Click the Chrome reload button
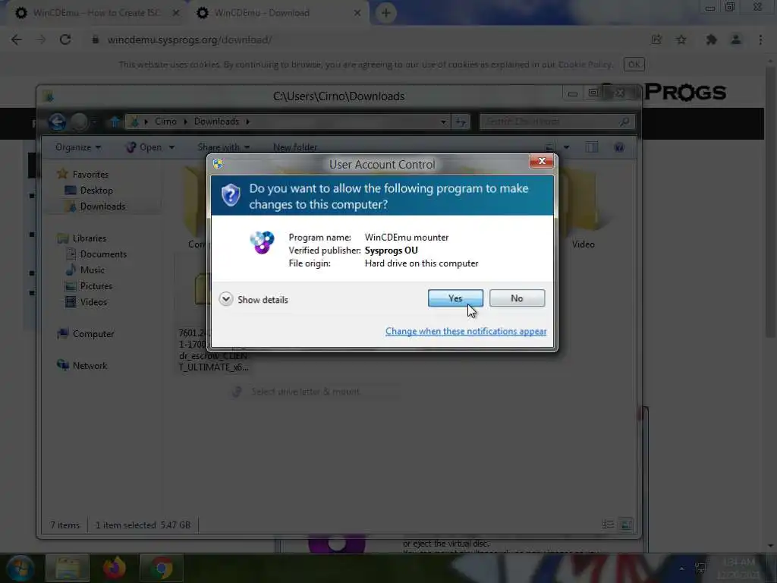 click(65, 39)
